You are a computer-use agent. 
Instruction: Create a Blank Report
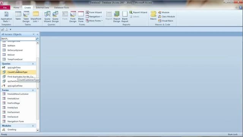(125, 17)
